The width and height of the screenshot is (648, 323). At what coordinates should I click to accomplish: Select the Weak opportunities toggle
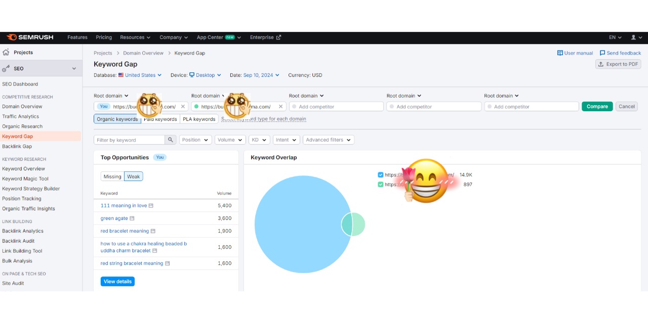pyautogui.click(x=134, y=176)
